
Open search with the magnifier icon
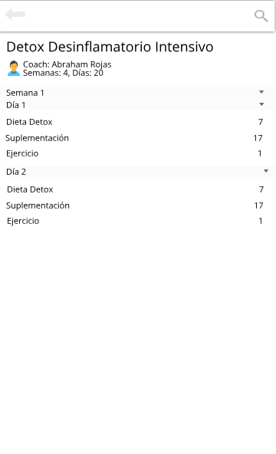click(x=261, y=16)
